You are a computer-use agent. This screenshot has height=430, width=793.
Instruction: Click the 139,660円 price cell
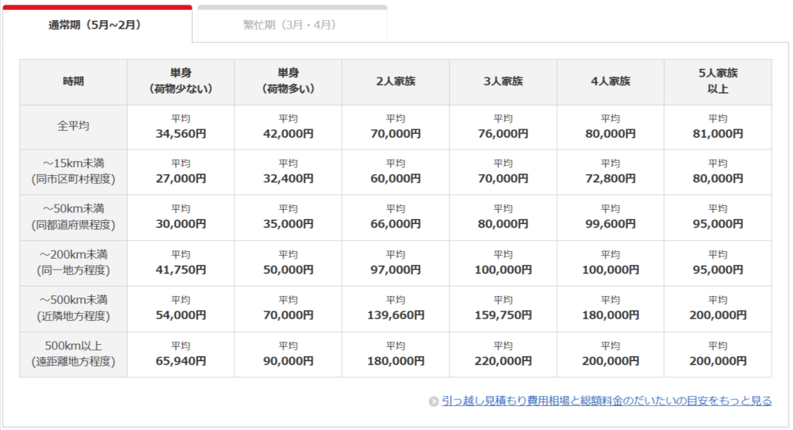pos(396,315)
